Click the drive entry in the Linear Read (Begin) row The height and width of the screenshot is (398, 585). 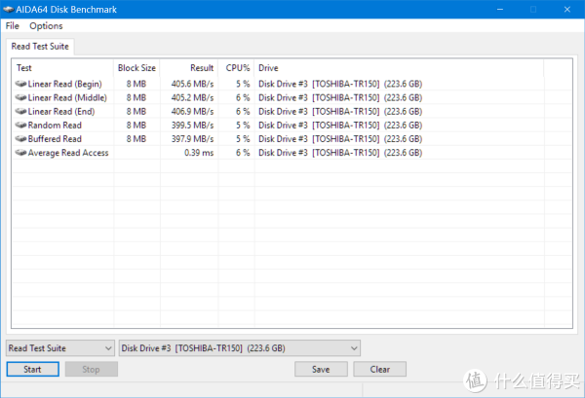tap(340, 84)
